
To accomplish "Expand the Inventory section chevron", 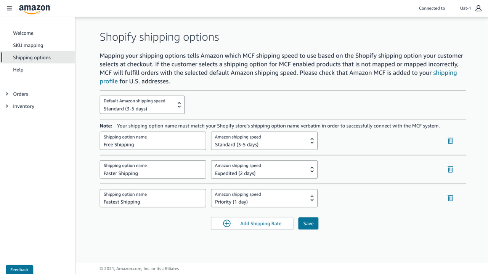I will pyautogui.click(x=7, y=106).
